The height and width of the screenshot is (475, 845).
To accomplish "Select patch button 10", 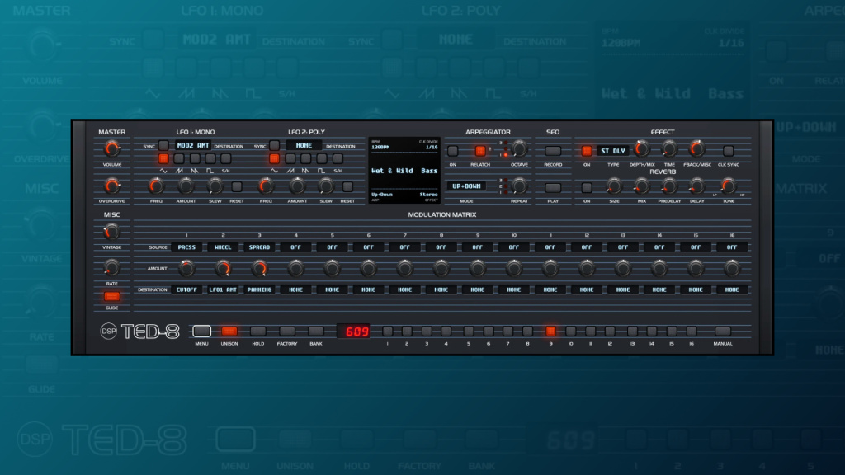I will [571, 331].
